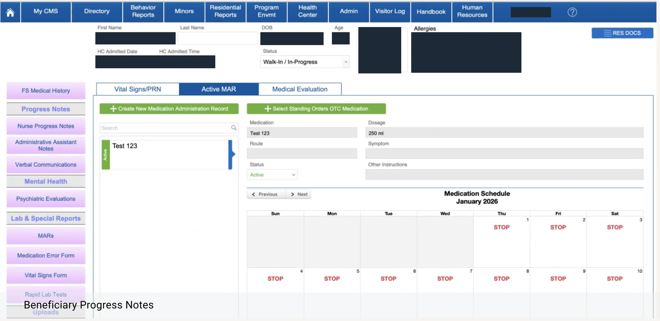The image size is (660, 321).
Task: Click the Dosage field showing 250 ml
Action: coord(504,133)
